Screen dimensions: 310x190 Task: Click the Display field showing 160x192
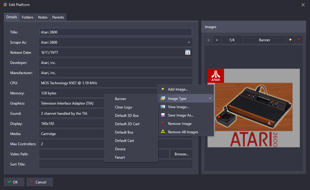[72, 124]
